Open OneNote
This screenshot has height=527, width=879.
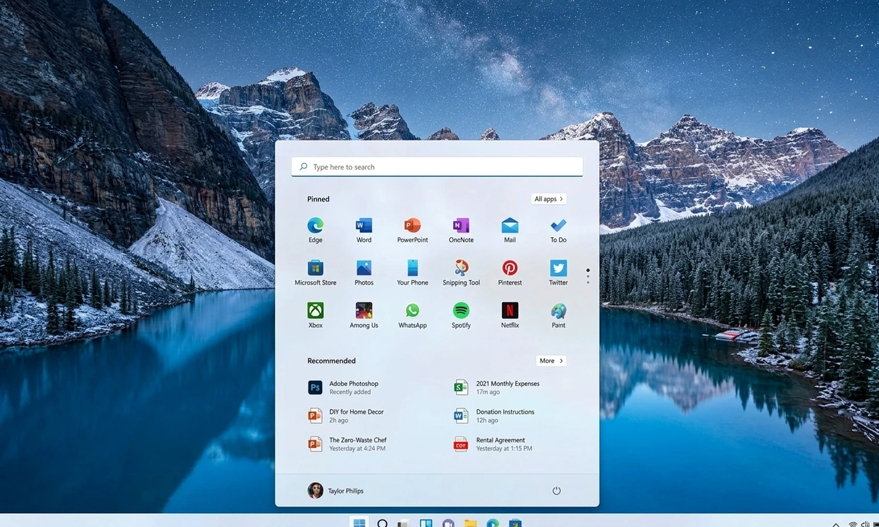(x=461, y=227)
